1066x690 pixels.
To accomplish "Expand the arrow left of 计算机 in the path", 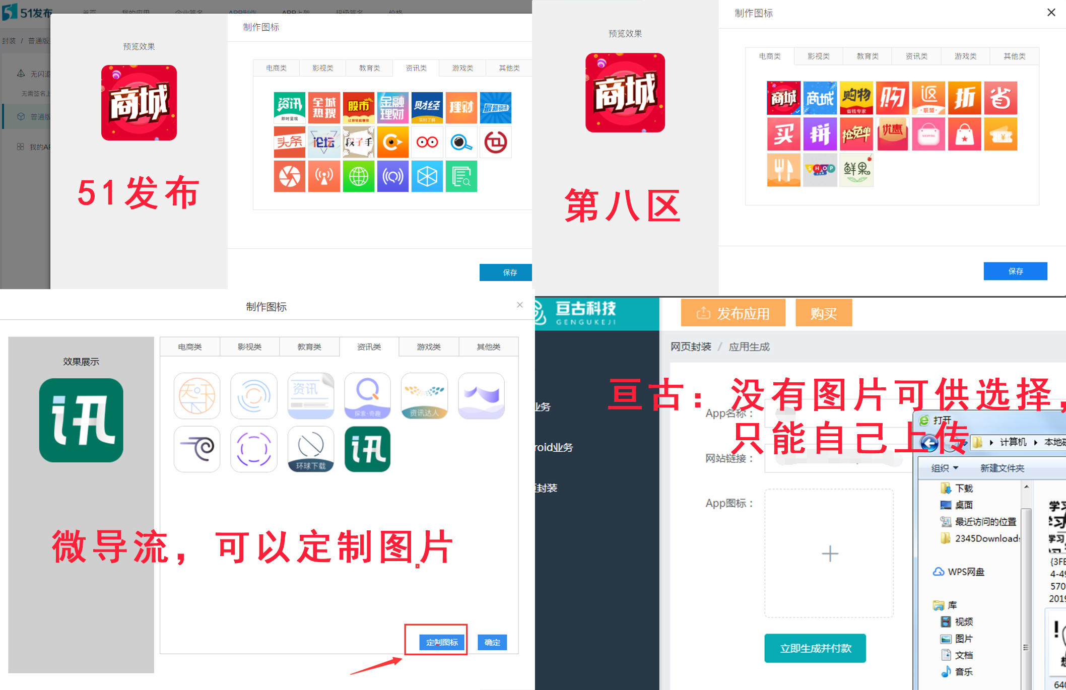I will [991, 442].
